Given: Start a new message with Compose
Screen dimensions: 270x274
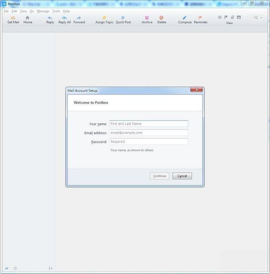Looking at the screenshot, I should 185,20.
